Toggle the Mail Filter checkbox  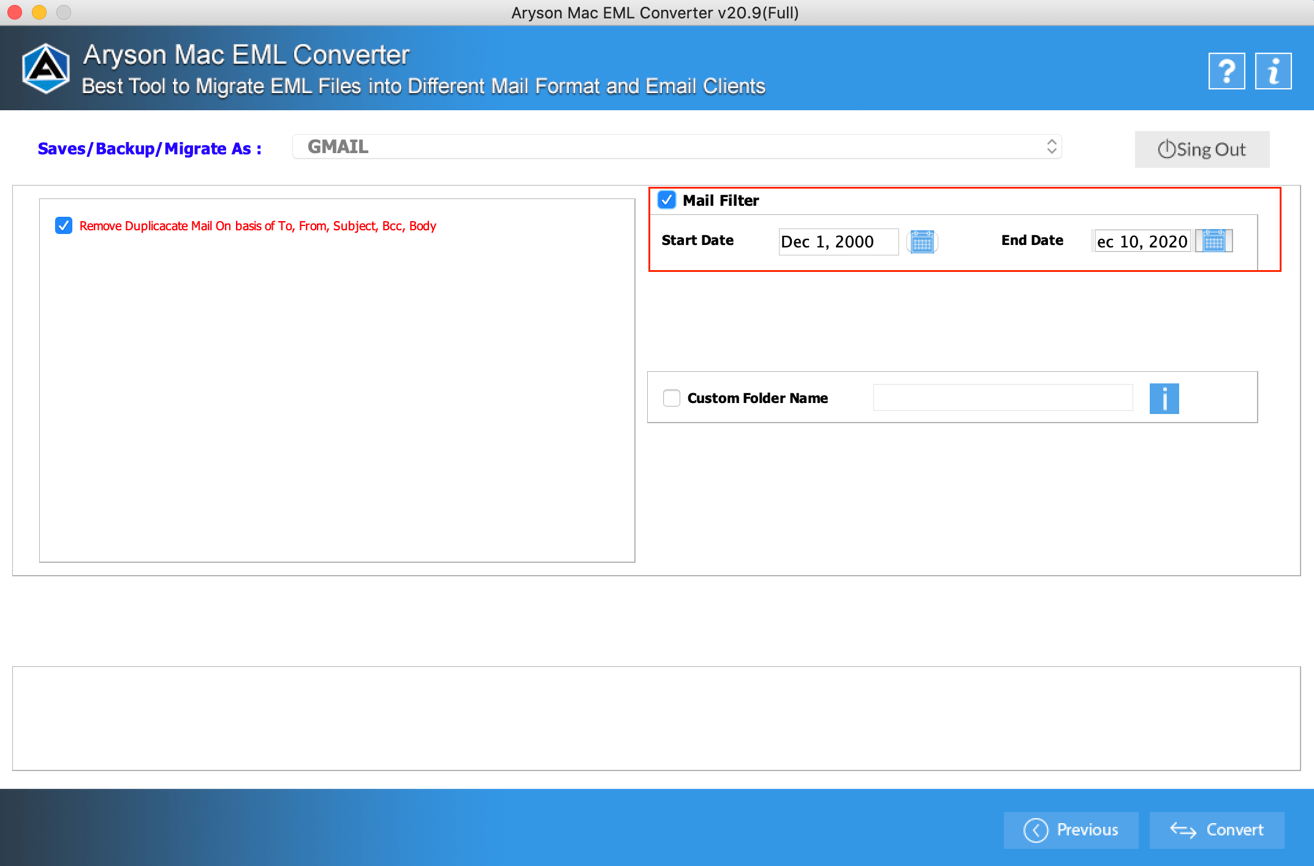click(x=667, y=200)
